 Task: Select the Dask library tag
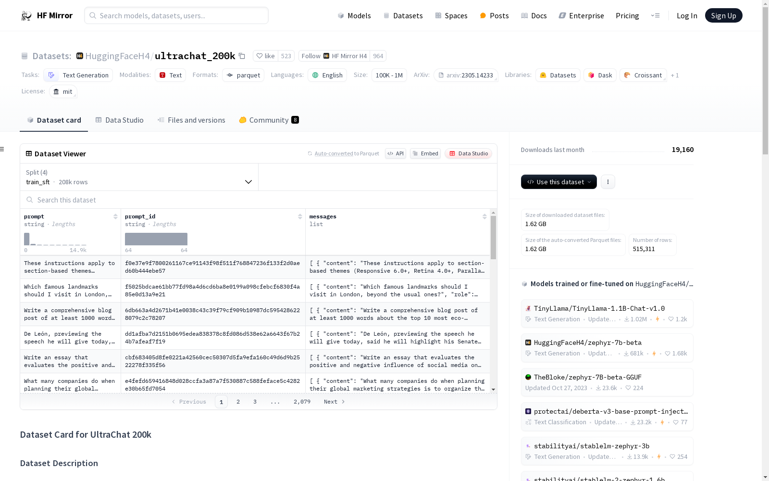pyautogui.click(x=600, y=75)
